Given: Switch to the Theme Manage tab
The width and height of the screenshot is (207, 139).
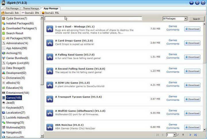Looking at the screenshot, I should [x=31, y=8].
